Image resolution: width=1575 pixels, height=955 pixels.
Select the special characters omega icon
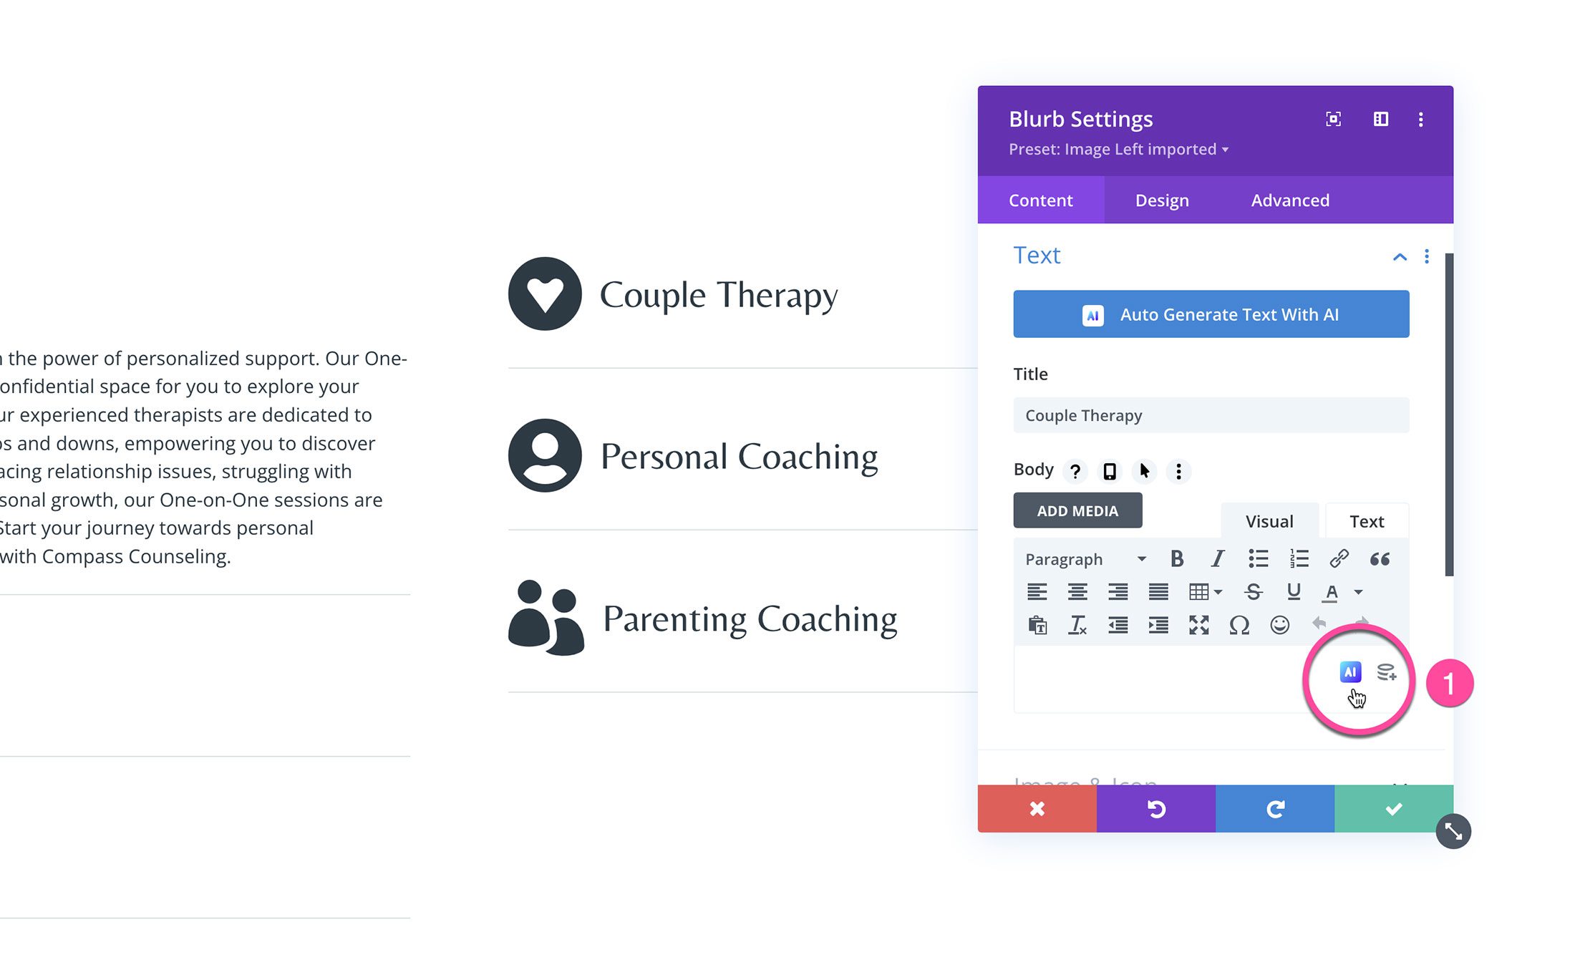pyautogui.click(x=1239, y=626)
